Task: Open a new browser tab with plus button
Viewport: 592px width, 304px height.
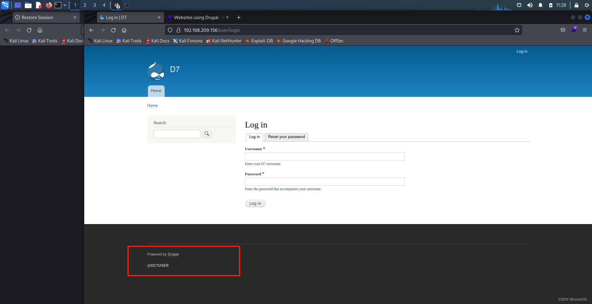Action: tap(239, 18)
